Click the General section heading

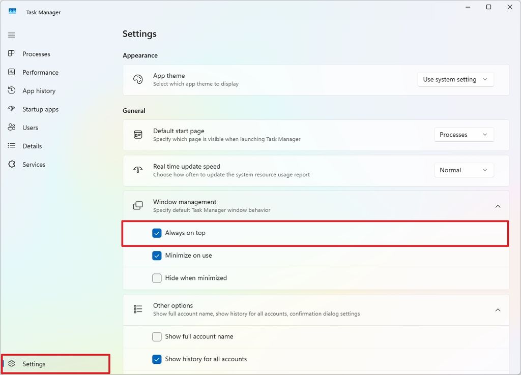tap(134, 110)
